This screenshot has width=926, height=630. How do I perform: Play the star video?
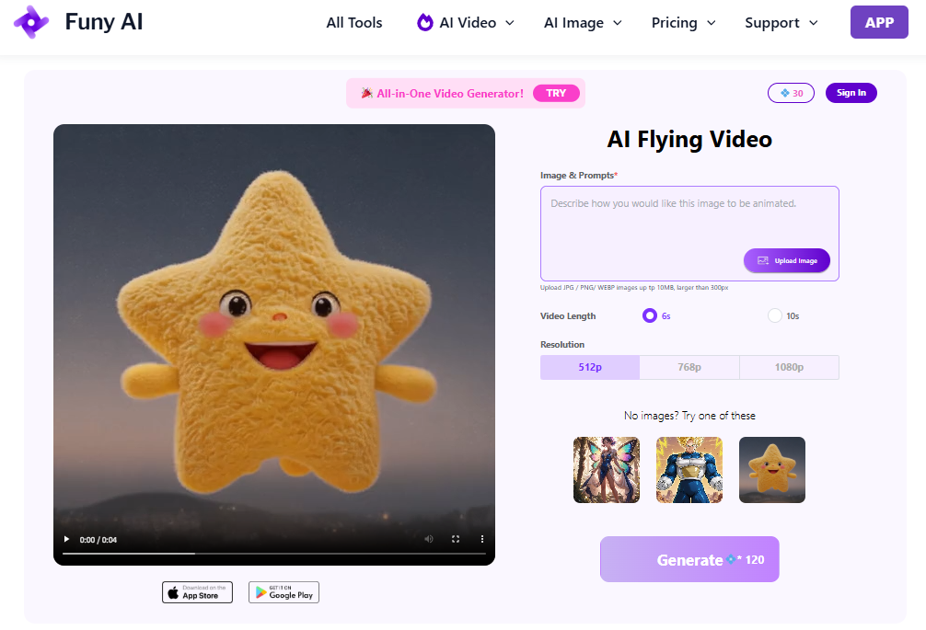66,539
